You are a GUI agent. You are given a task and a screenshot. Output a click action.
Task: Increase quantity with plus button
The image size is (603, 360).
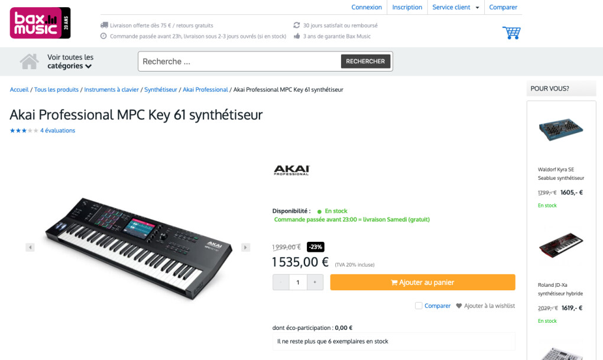[315, 283]
